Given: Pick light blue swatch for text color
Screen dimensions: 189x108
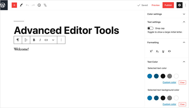Looking at the screenshot, I should [150, 76].
